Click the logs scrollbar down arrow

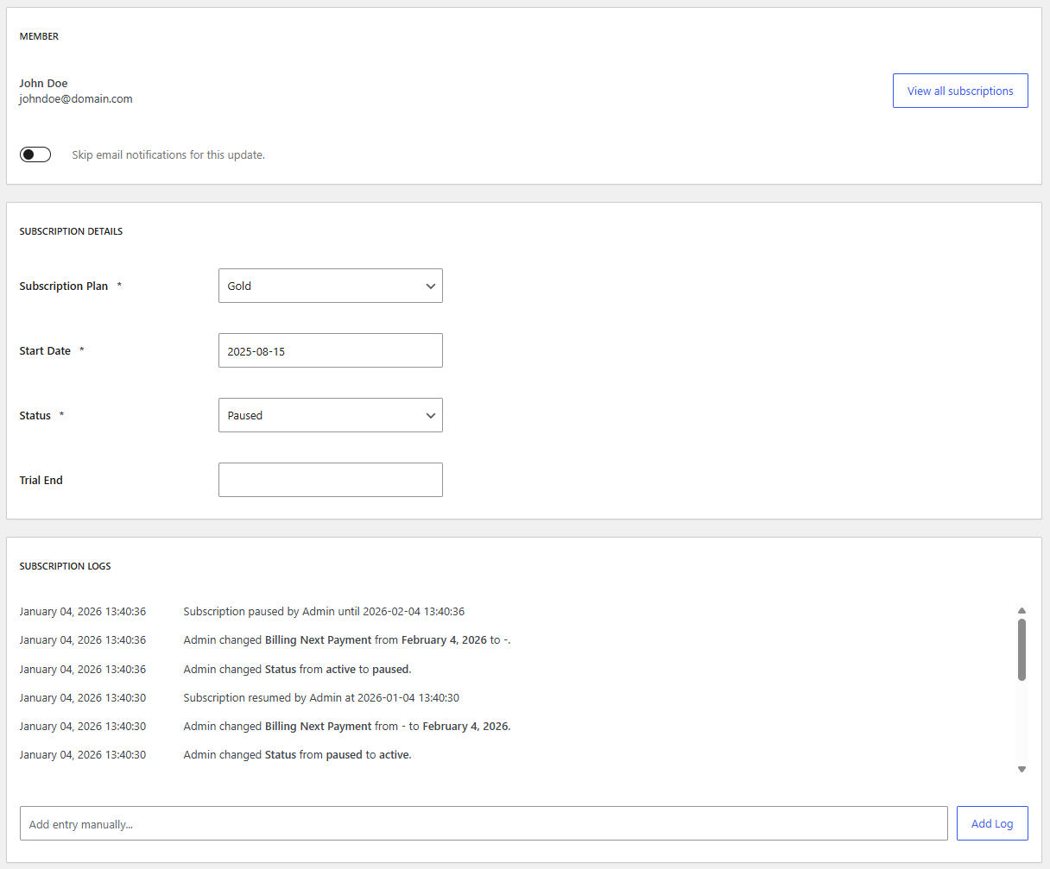pyautogui.click(x=1022, y=769)
